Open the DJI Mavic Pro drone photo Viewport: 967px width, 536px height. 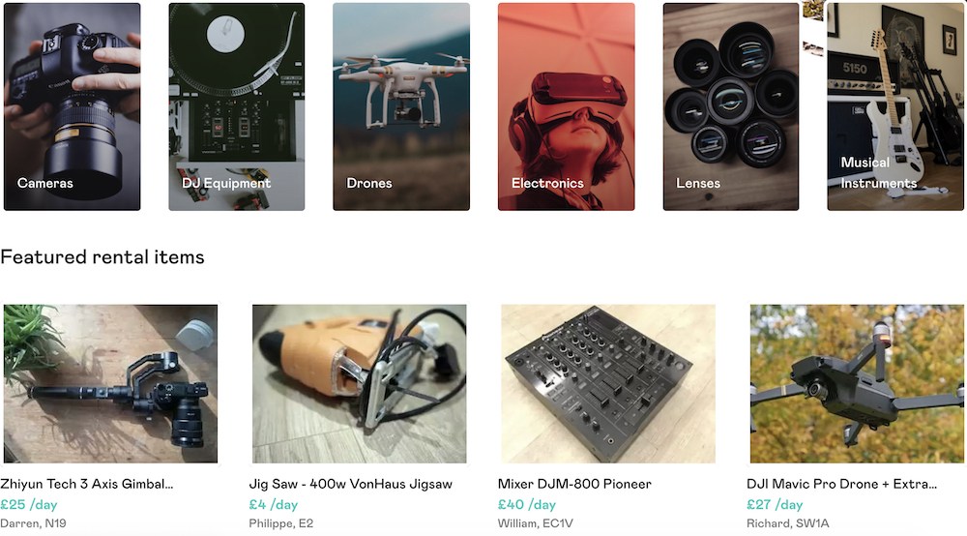(857, 384)
